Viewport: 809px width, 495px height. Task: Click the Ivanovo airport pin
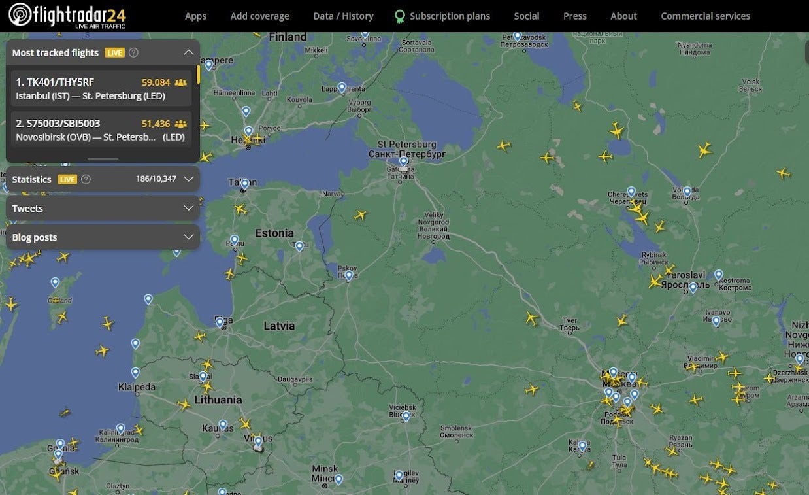pos(716,321)
